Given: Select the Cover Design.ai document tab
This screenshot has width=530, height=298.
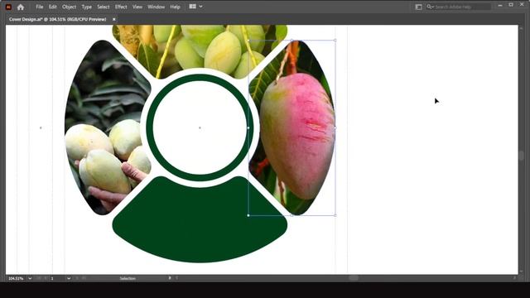Looking at the screenshot, I should (x=58, y=19).
